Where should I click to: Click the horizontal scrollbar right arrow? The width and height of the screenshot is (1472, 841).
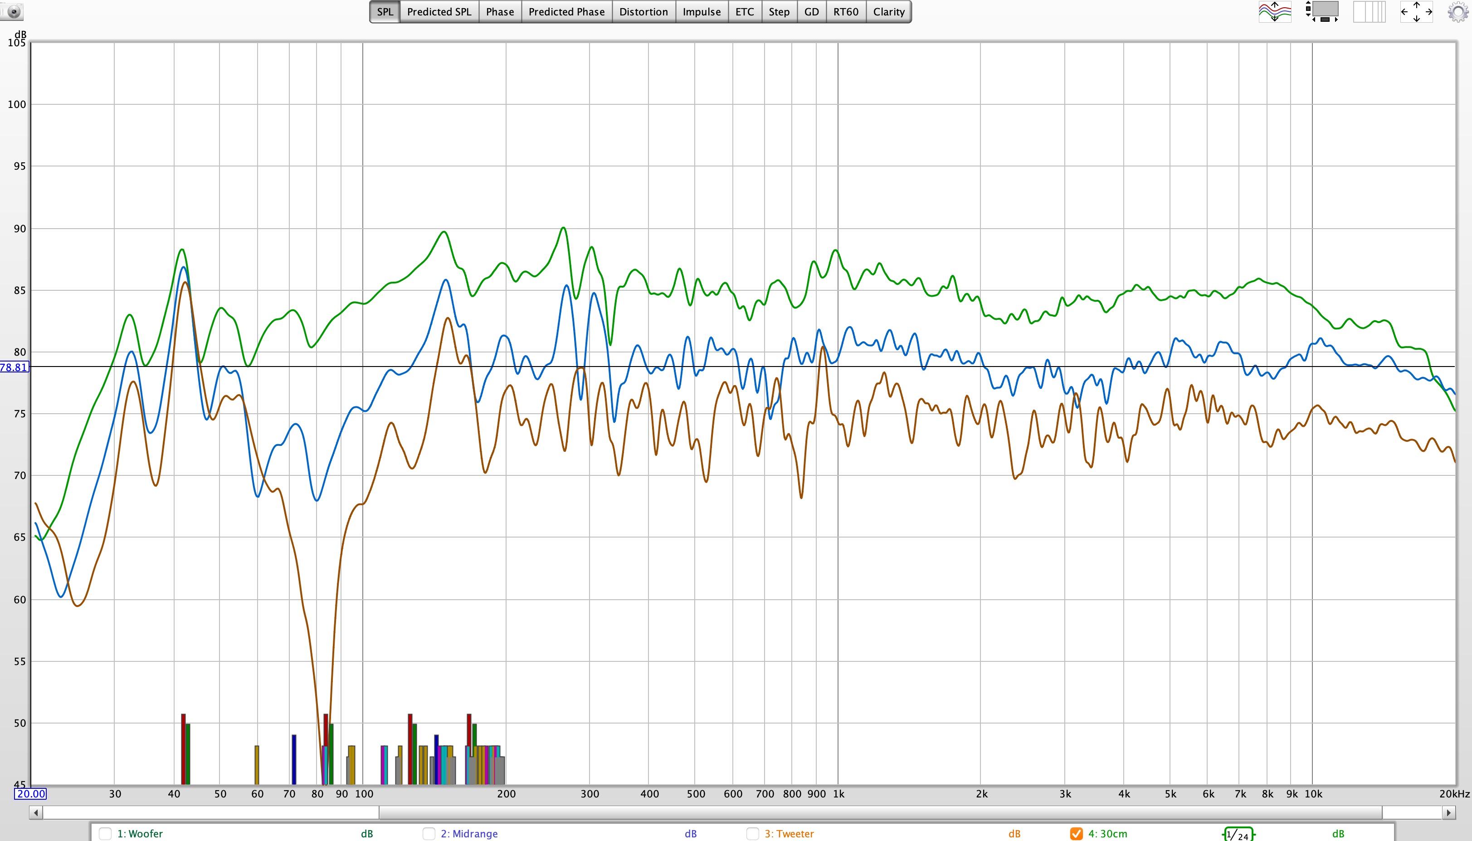click(1448, 813)
